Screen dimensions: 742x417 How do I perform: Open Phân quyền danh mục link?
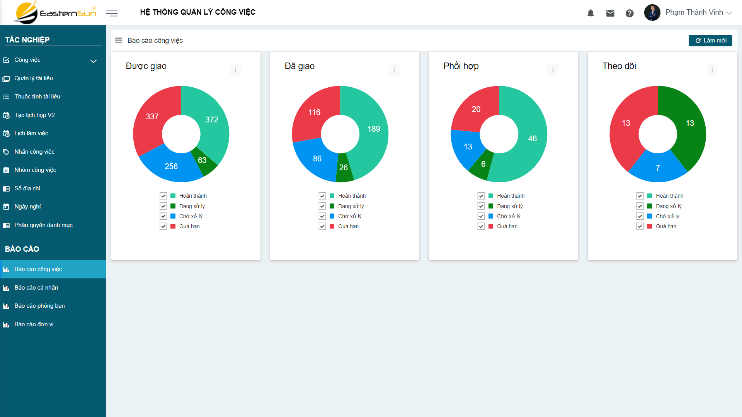point(43,225)
